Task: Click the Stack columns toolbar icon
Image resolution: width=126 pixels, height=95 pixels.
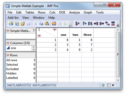Action: point(96,23)
